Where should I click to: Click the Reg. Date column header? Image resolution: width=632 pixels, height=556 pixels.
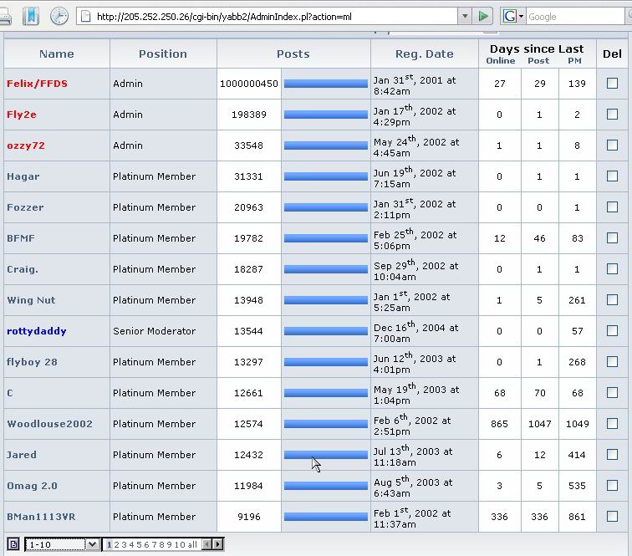coord(424,54)
